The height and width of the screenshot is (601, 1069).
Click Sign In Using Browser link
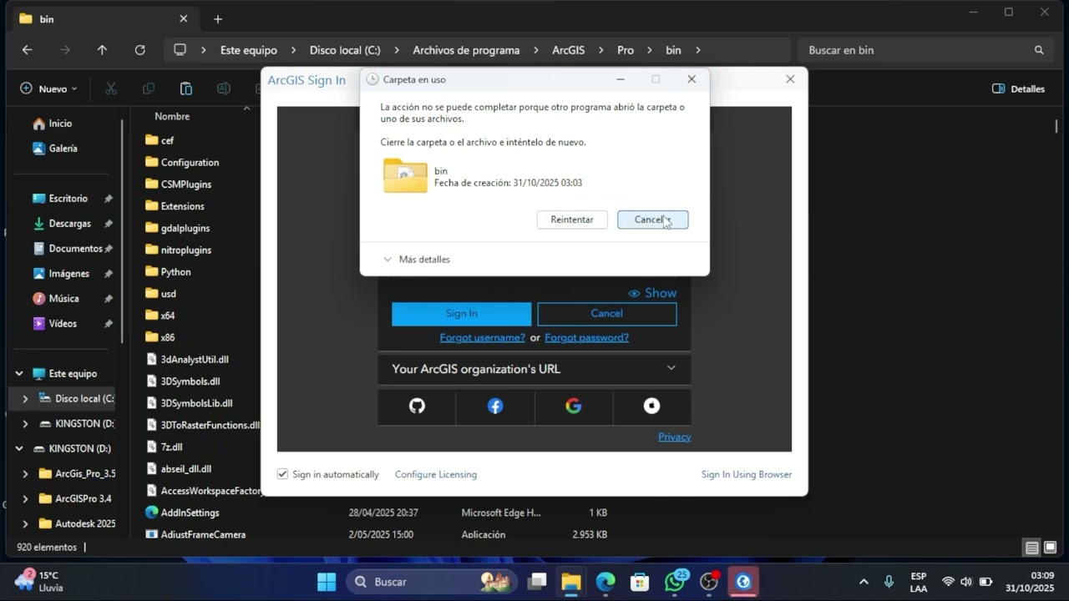point(747,474)
